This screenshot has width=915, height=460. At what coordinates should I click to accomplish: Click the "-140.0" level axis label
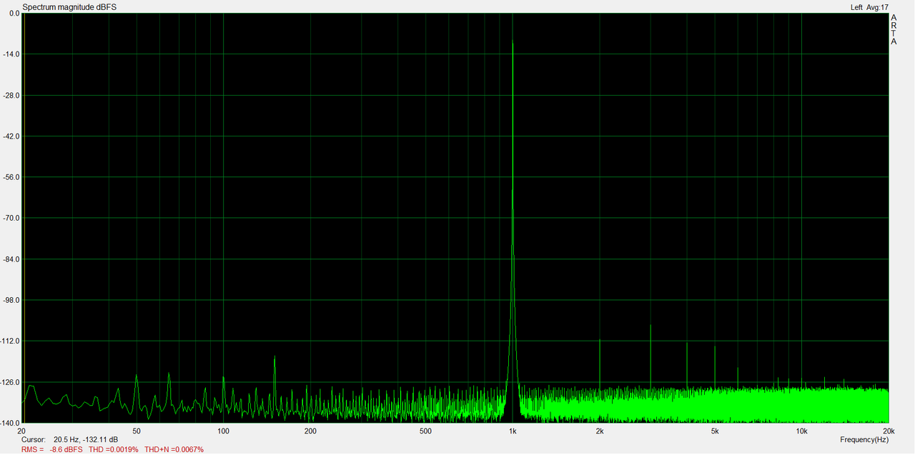click(x=10, y=423)
